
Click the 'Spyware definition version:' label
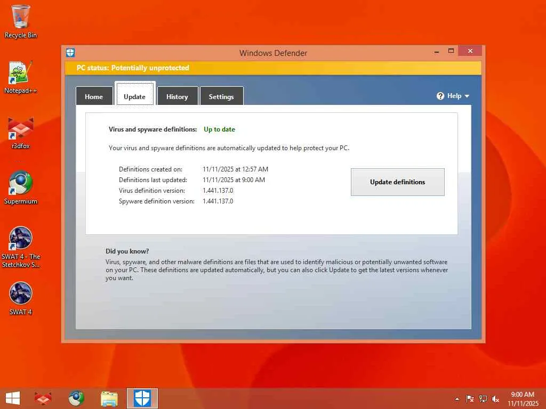point(157,201)
